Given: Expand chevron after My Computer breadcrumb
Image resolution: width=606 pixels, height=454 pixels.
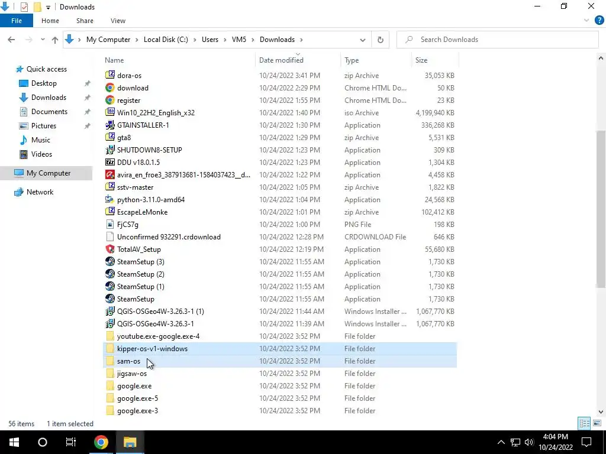Looking at the screenshot, I should [x=137, y=40].
